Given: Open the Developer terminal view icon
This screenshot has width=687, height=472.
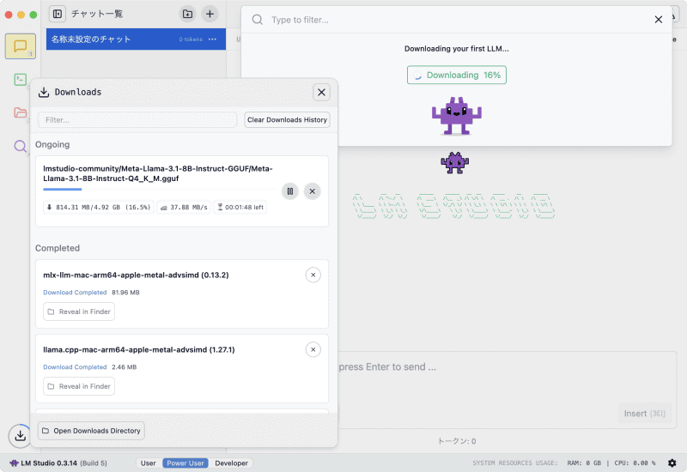Looking at the screenshot, I should click(x=20, y=79).
